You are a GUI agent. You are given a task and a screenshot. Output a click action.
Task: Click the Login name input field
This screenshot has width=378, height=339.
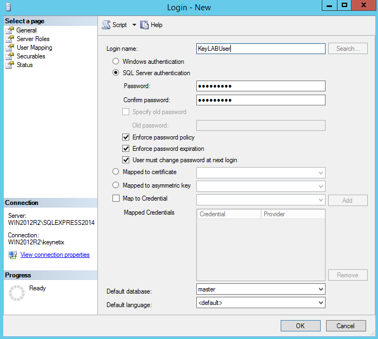(x=261, y=49)
